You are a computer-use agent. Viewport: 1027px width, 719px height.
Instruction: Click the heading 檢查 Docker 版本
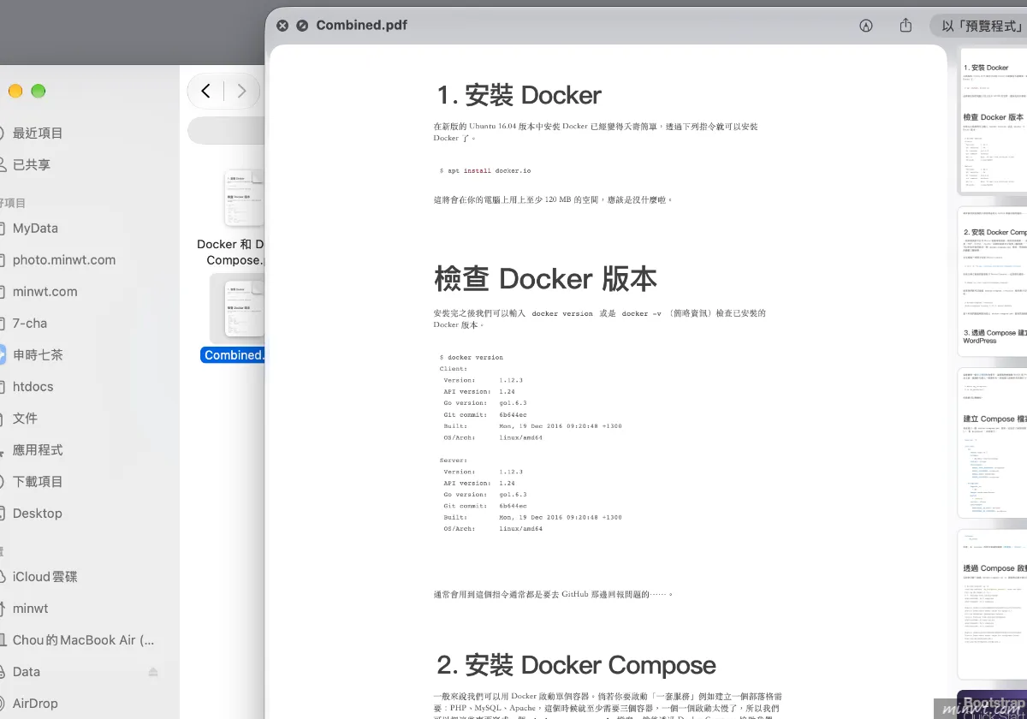546,279
